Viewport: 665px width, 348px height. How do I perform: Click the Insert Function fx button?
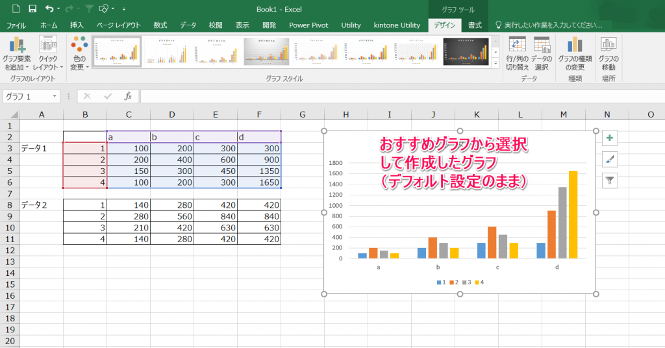[128, 96]
